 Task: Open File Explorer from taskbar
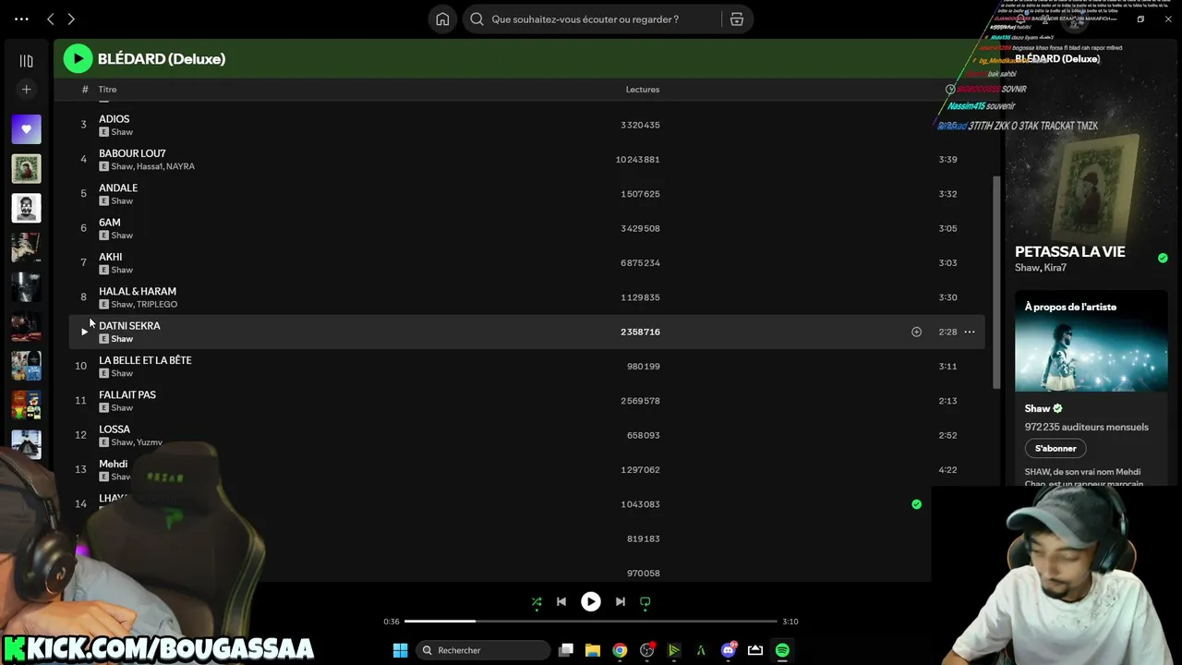click(x=593, y=650)
